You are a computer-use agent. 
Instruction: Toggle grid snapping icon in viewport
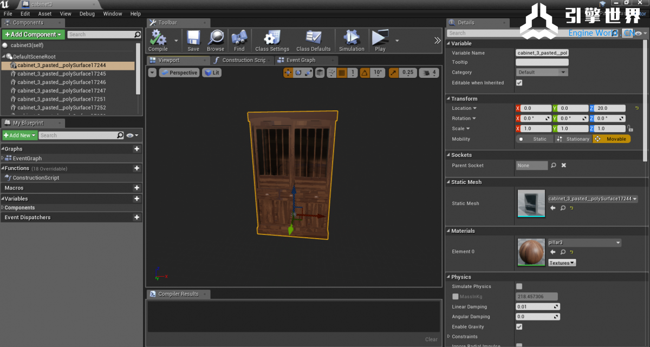(342, 73)
